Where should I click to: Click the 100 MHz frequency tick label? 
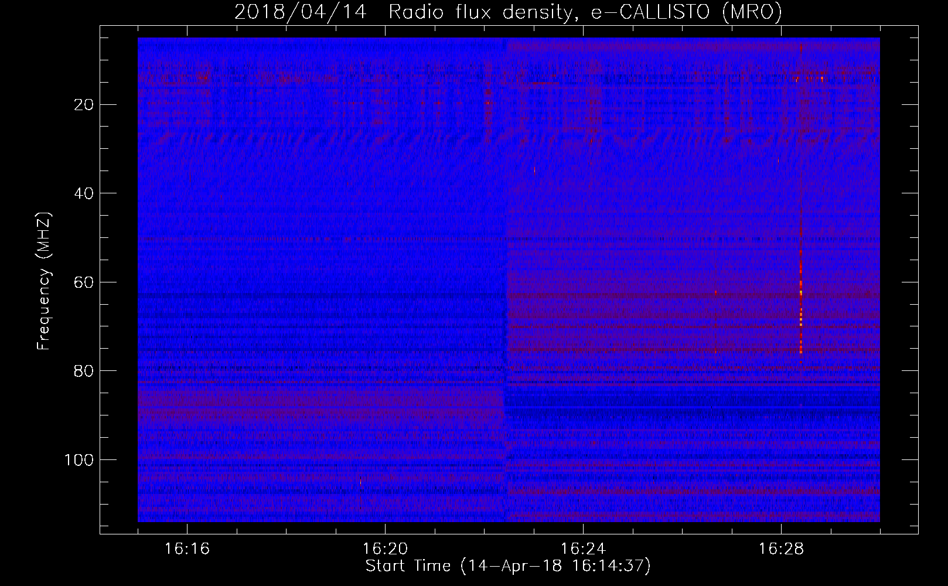[x=79, y=460]
